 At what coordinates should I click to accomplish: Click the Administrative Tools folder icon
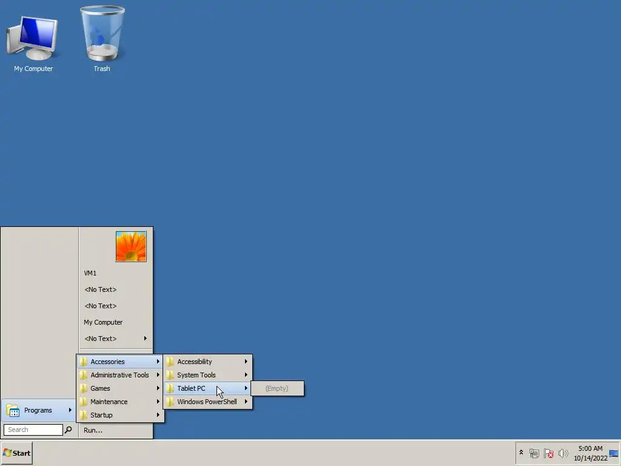(x=83, y=375)
